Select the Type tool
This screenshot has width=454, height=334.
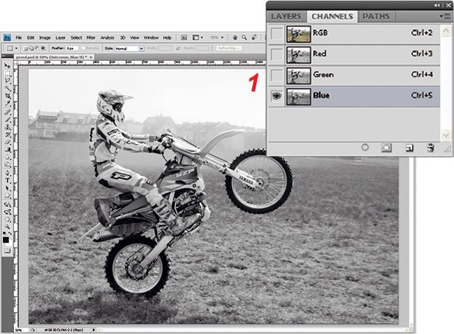(8, 179)
